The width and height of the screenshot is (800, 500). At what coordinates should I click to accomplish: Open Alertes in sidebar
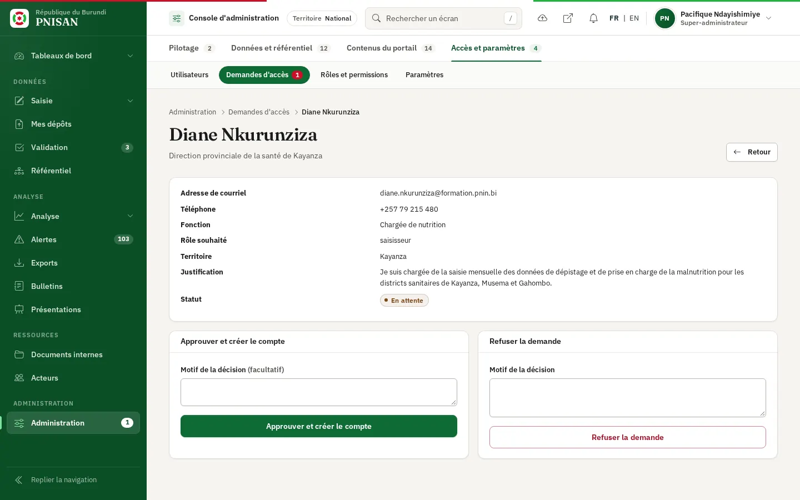click(x=73, y=239)
